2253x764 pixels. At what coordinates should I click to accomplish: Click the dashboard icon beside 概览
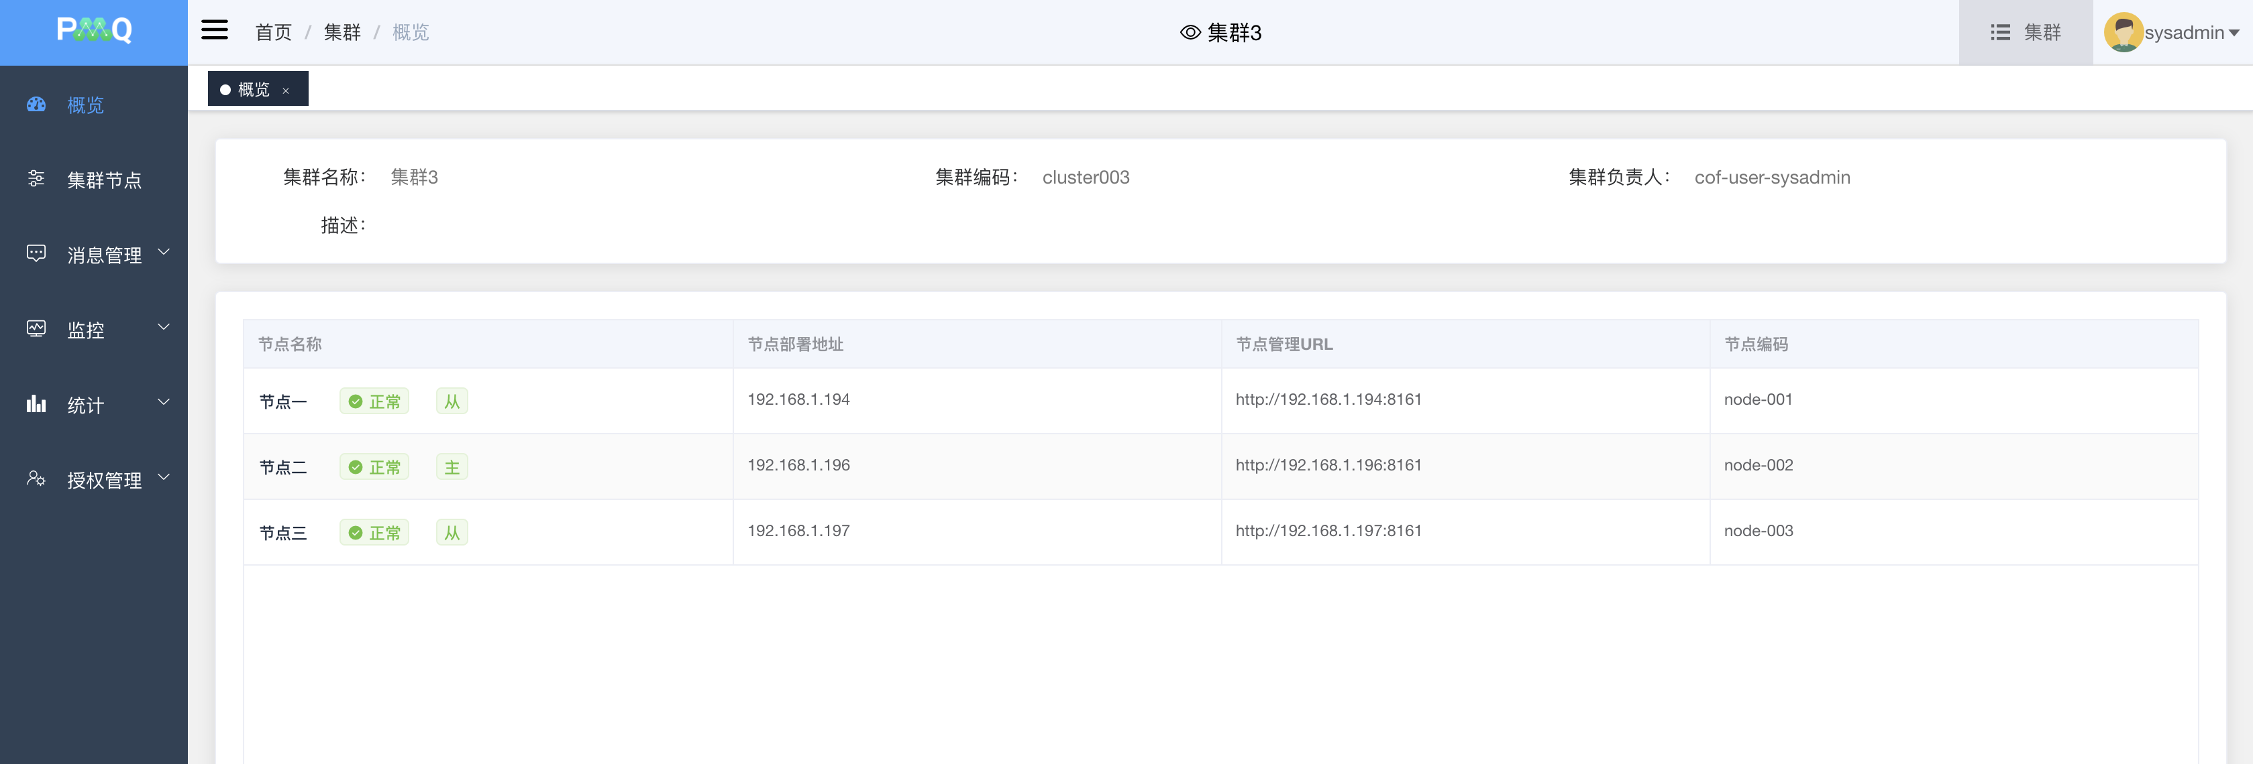[36, 105]
